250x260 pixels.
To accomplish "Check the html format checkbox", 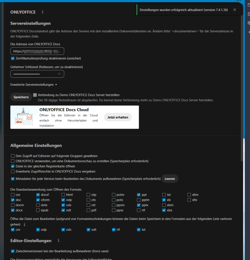I will click(63, 195).
